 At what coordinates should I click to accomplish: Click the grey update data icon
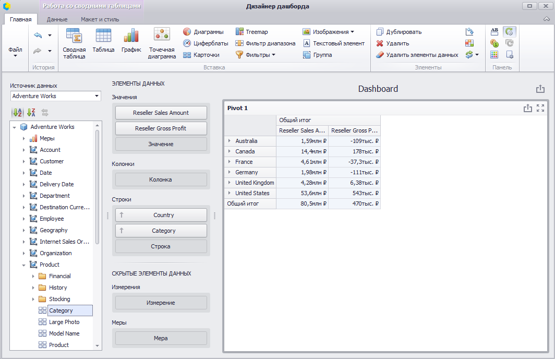[x=509, y=43]
